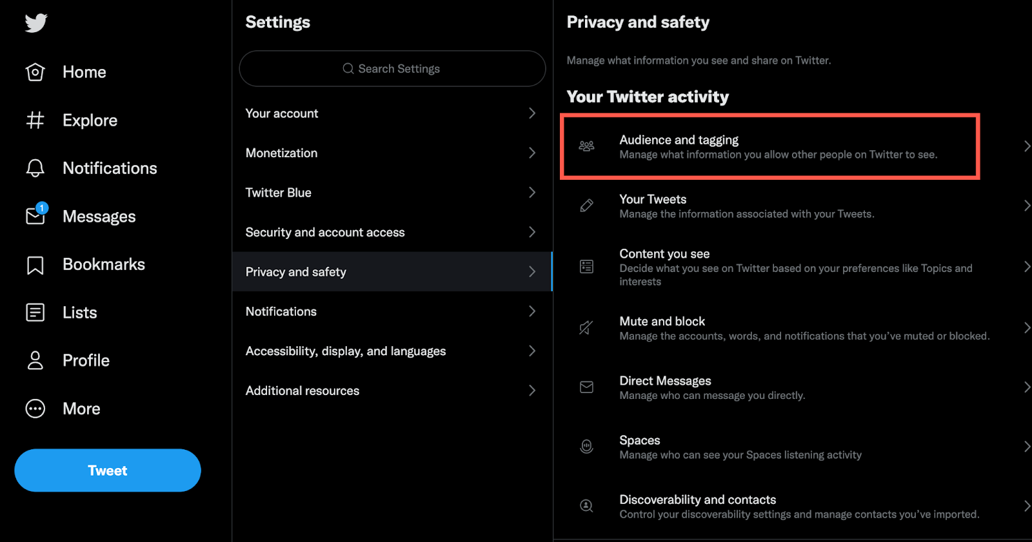Click the Profile person icon
This screenshot has width=1032, height=542.
(x=35, y=360)
